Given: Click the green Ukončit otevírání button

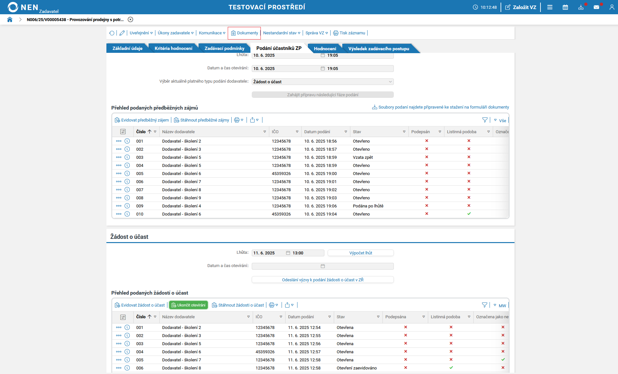Looking at the screenshot, I should 188,305.
